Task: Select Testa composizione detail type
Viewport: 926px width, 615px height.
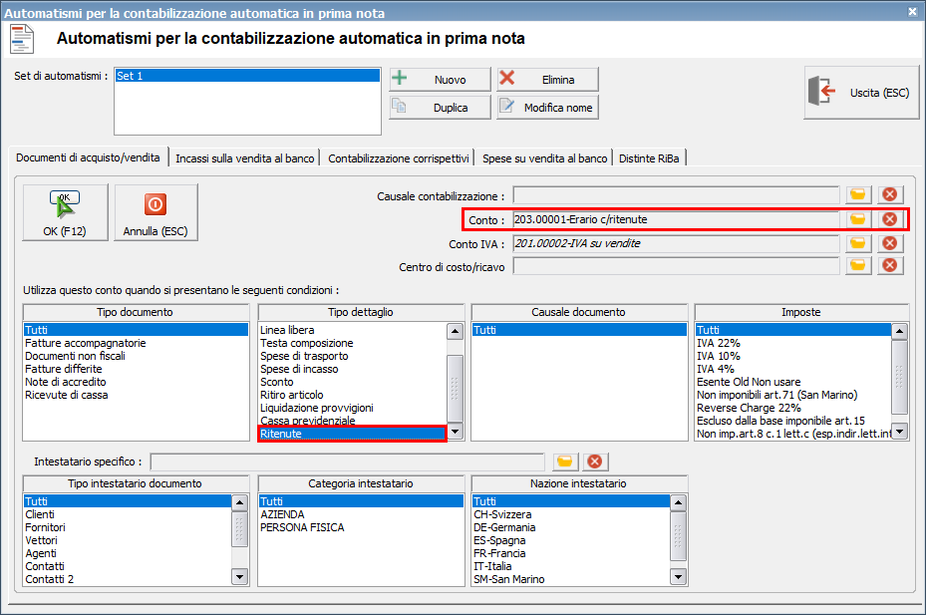Action: pos(353,343)
